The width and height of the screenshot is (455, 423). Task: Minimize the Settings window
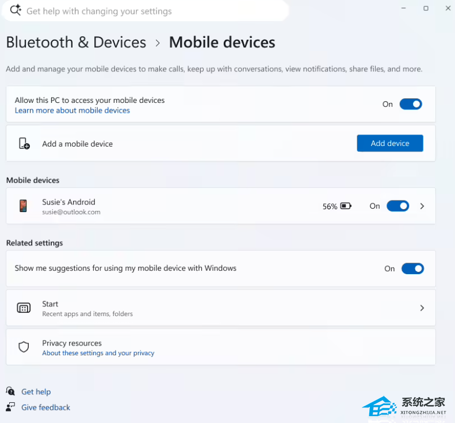coord(403,8)
